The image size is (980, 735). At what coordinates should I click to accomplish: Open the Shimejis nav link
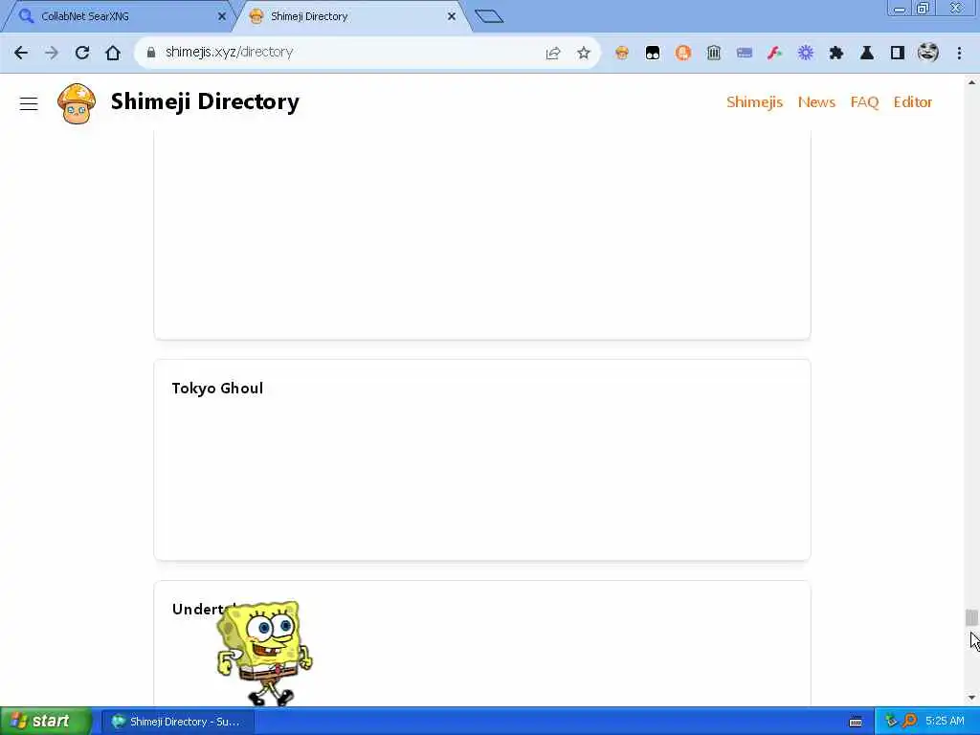pos(754,101)
